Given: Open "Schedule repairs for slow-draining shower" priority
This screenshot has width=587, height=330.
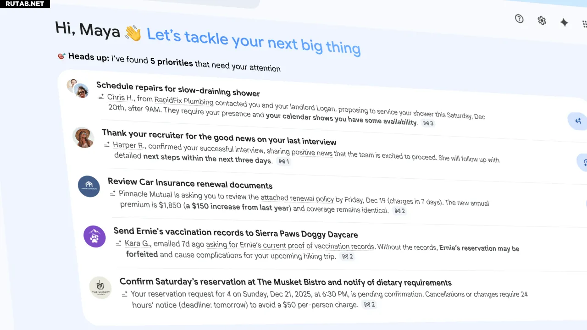Looking at the screenshot, I should (x=178, y=89).
